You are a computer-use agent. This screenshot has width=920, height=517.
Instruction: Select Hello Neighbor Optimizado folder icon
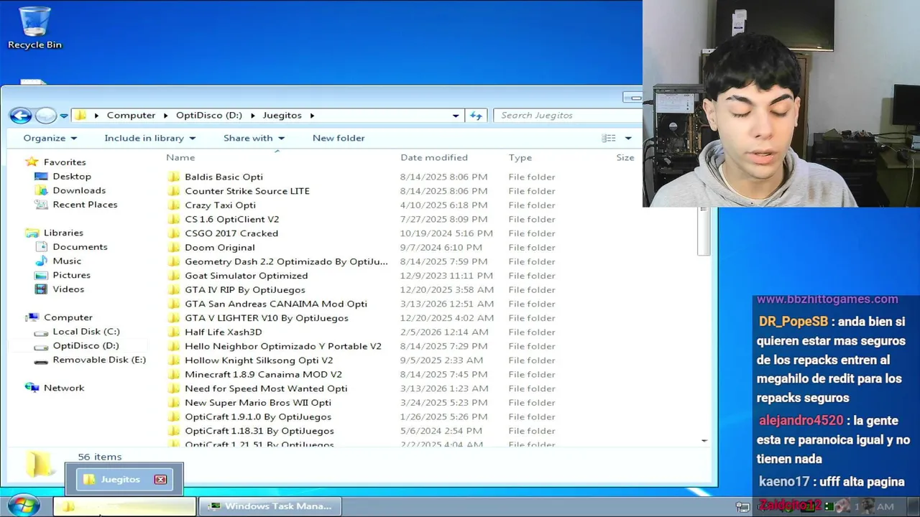click(x=174, y=346)
